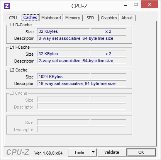Viewport: 161px width, 160px height.
Task: Click the purple CPU-Z title bar icon
Action: [7, 6]
